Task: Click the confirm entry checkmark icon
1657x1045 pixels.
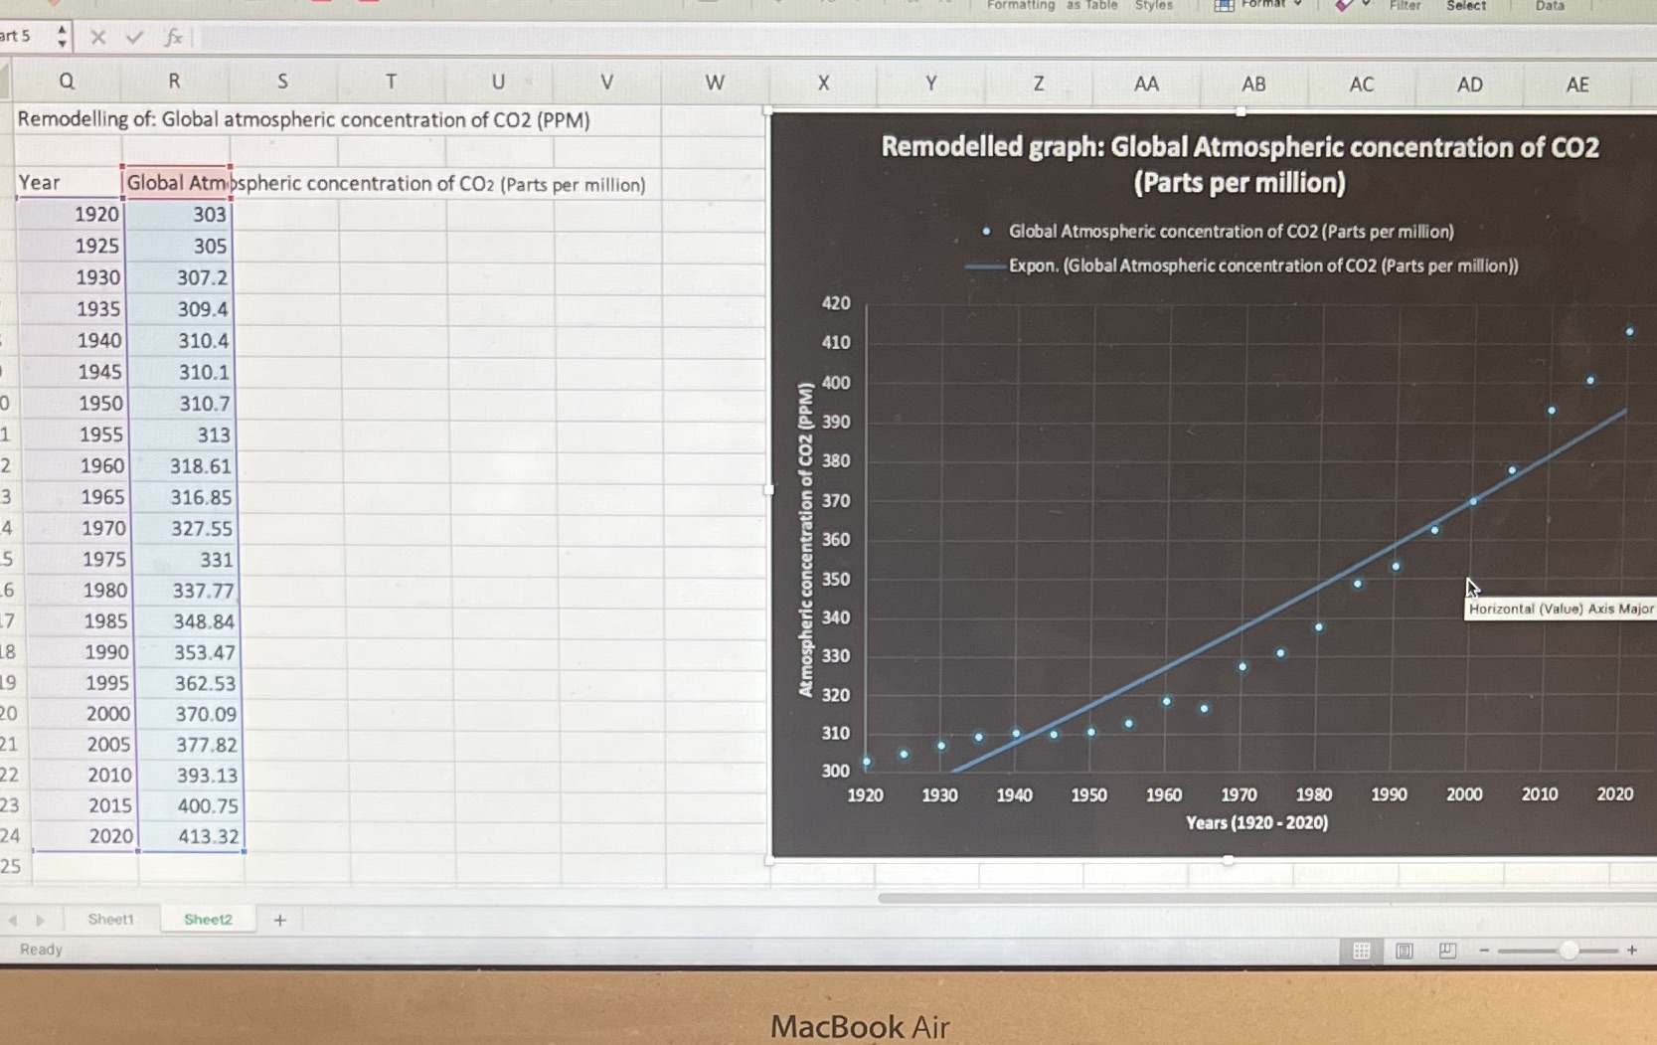Action: coord(134,38)
